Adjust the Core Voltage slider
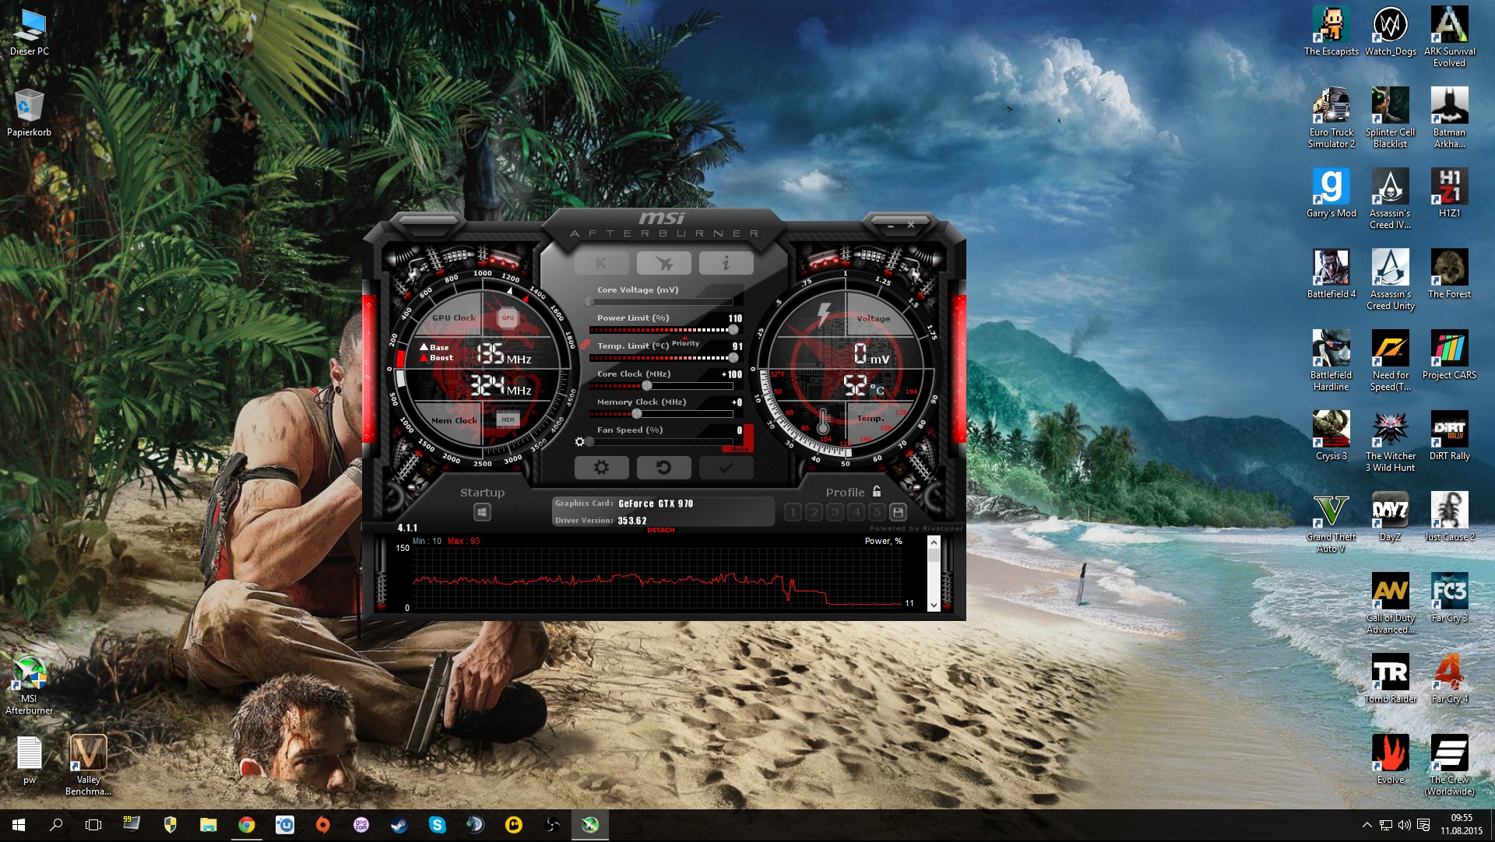The image size is (1495, 842). (661, 302)
